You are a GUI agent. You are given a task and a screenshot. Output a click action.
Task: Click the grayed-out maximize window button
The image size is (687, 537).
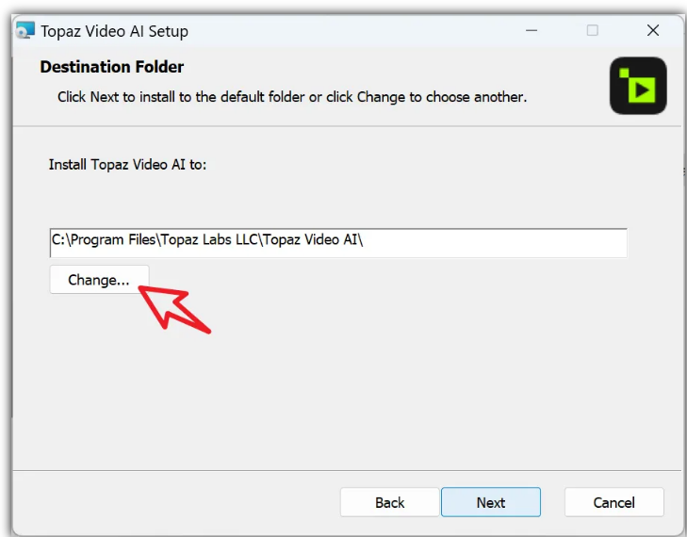click(593, 30)
